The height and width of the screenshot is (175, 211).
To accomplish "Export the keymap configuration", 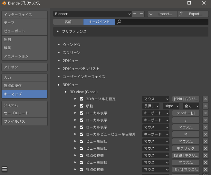I will coord(193,14).
